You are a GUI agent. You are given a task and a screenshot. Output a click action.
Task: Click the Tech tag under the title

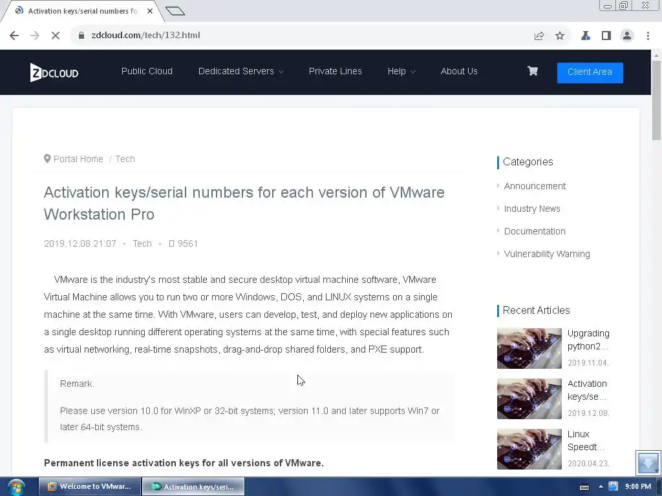pyautogui.click(x=142, y=243)
